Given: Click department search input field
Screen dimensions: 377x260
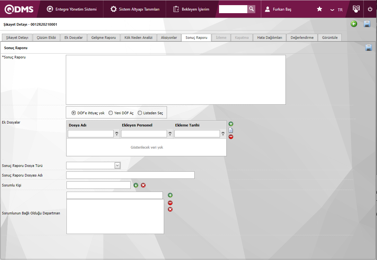Looking at the screenshot, I should coord(115,195).
